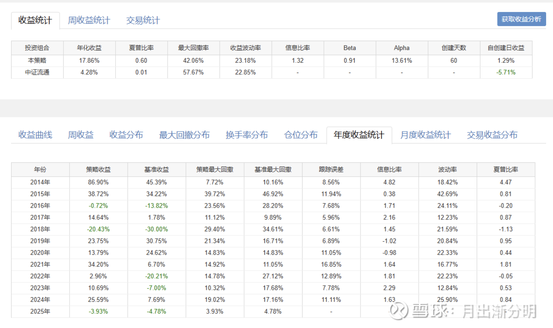Click the 投资组合 column header
Viewport: 553px width, 328px height.
pyautogui.click(x=37, y=48)
